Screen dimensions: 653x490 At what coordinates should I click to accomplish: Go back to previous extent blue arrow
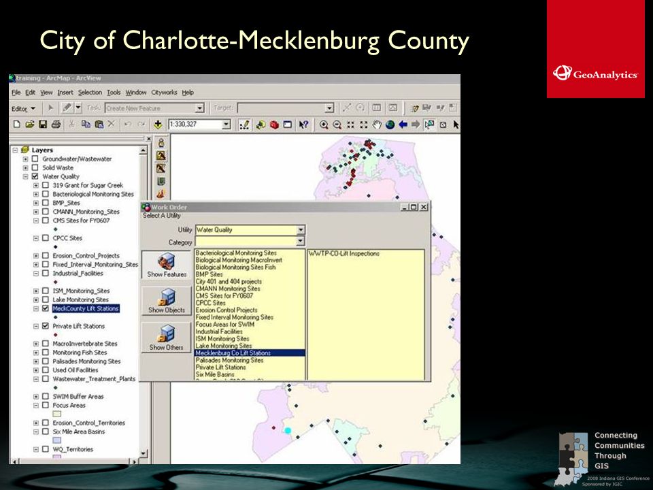tap(403, 124)
